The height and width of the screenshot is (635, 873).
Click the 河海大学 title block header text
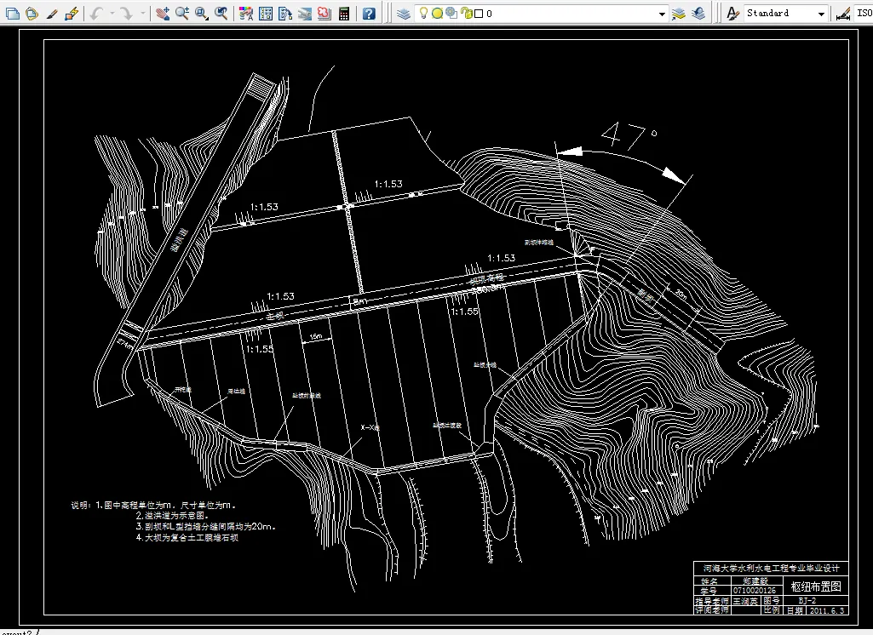[771, 569]
